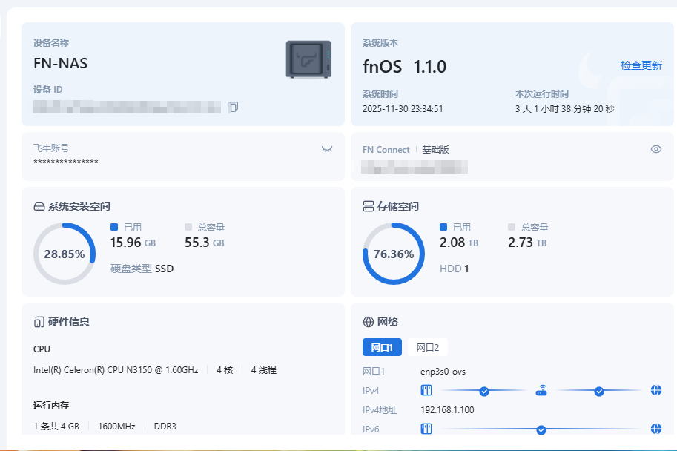Click the 2.73 TB total capacity value
677x451 pixels.
pos(527,243)
